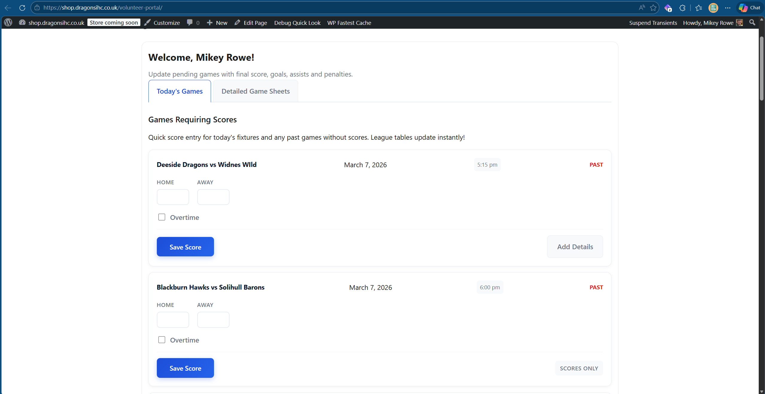Toggle the favorites star in the address bar
This screenshot has width=765, height=394.
(x=653, y=7)
